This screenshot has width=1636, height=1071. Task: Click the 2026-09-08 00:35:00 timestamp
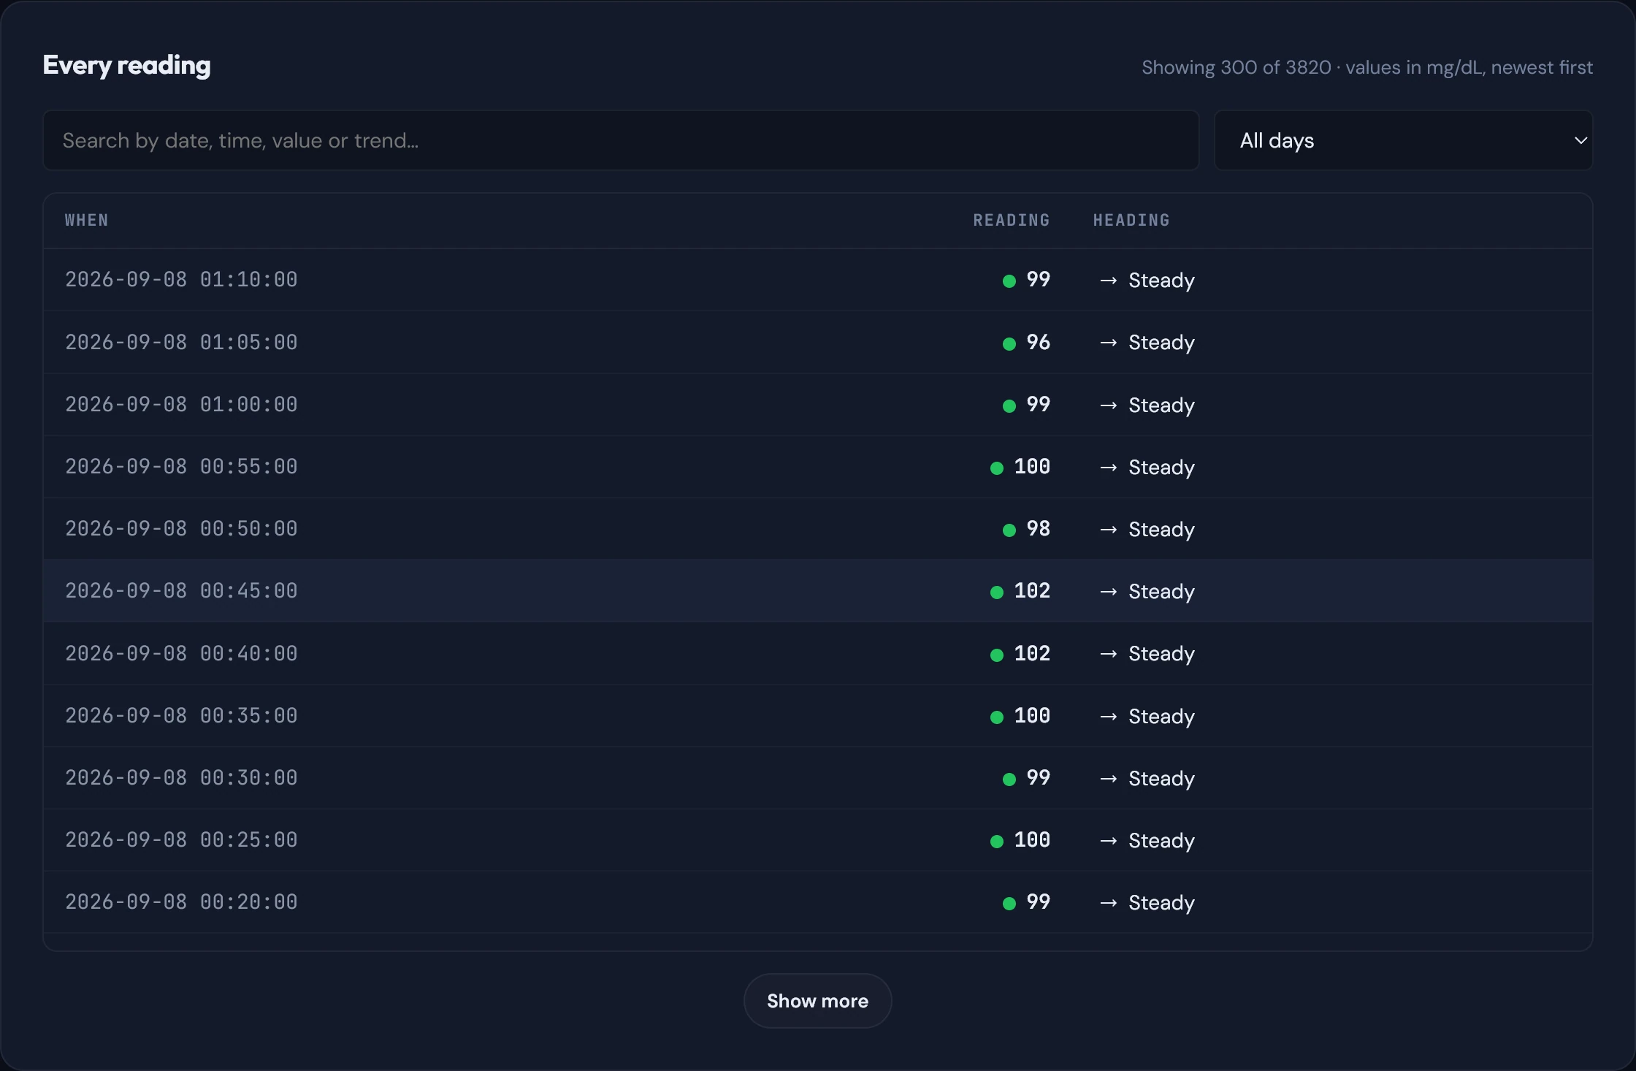click(181, 716)
